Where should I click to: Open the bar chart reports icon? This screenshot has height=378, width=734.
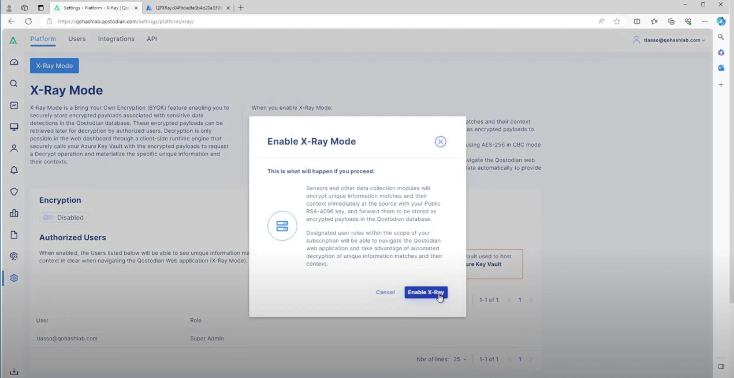(x=14, y=213)
